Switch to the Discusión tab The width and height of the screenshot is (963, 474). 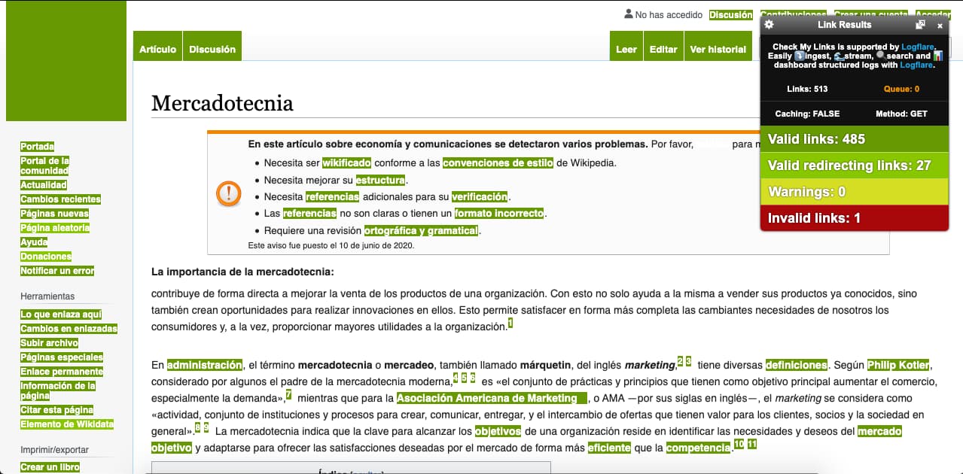[x=212, y=48]
